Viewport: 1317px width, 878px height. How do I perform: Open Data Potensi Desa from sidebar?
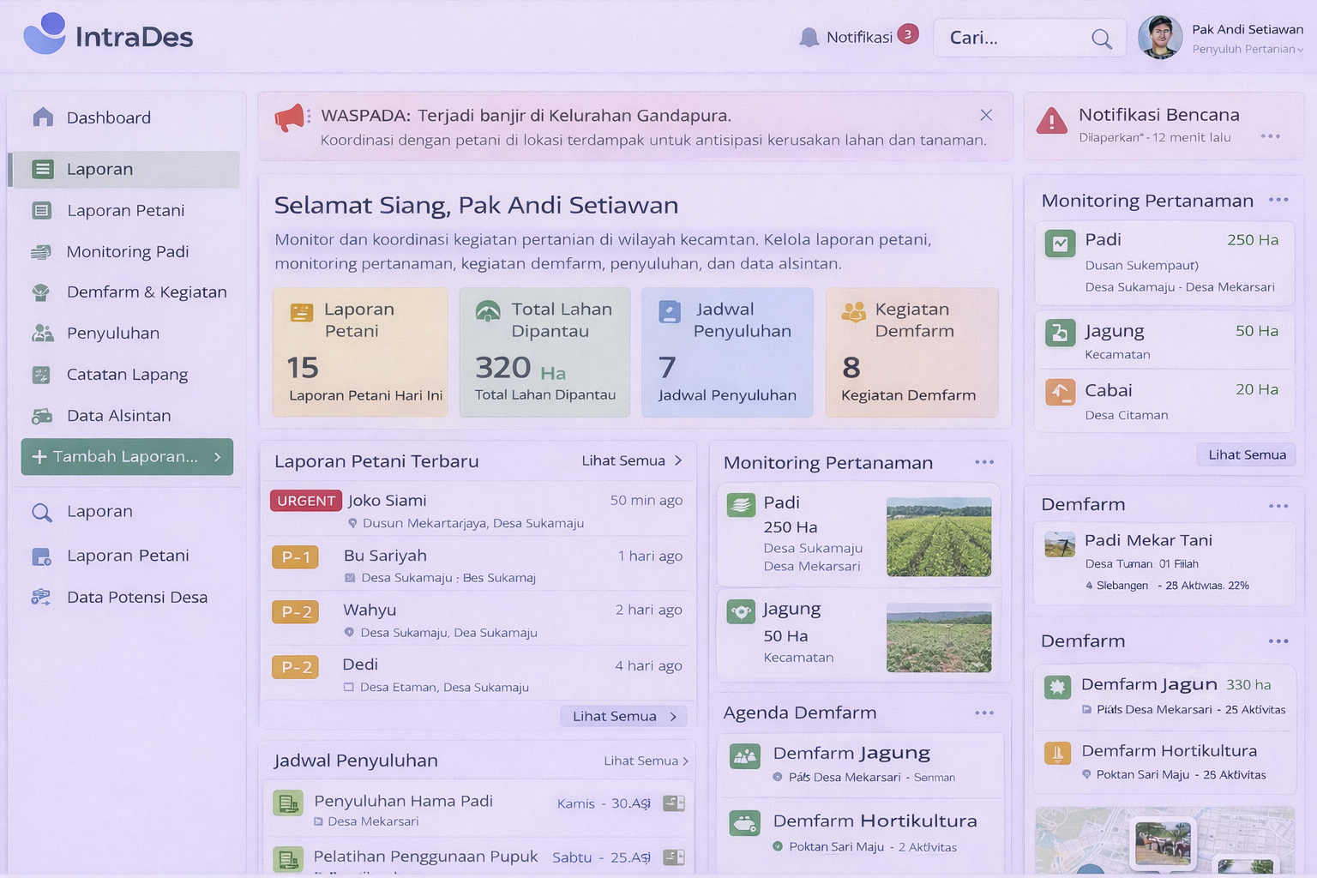click(137, 598)
